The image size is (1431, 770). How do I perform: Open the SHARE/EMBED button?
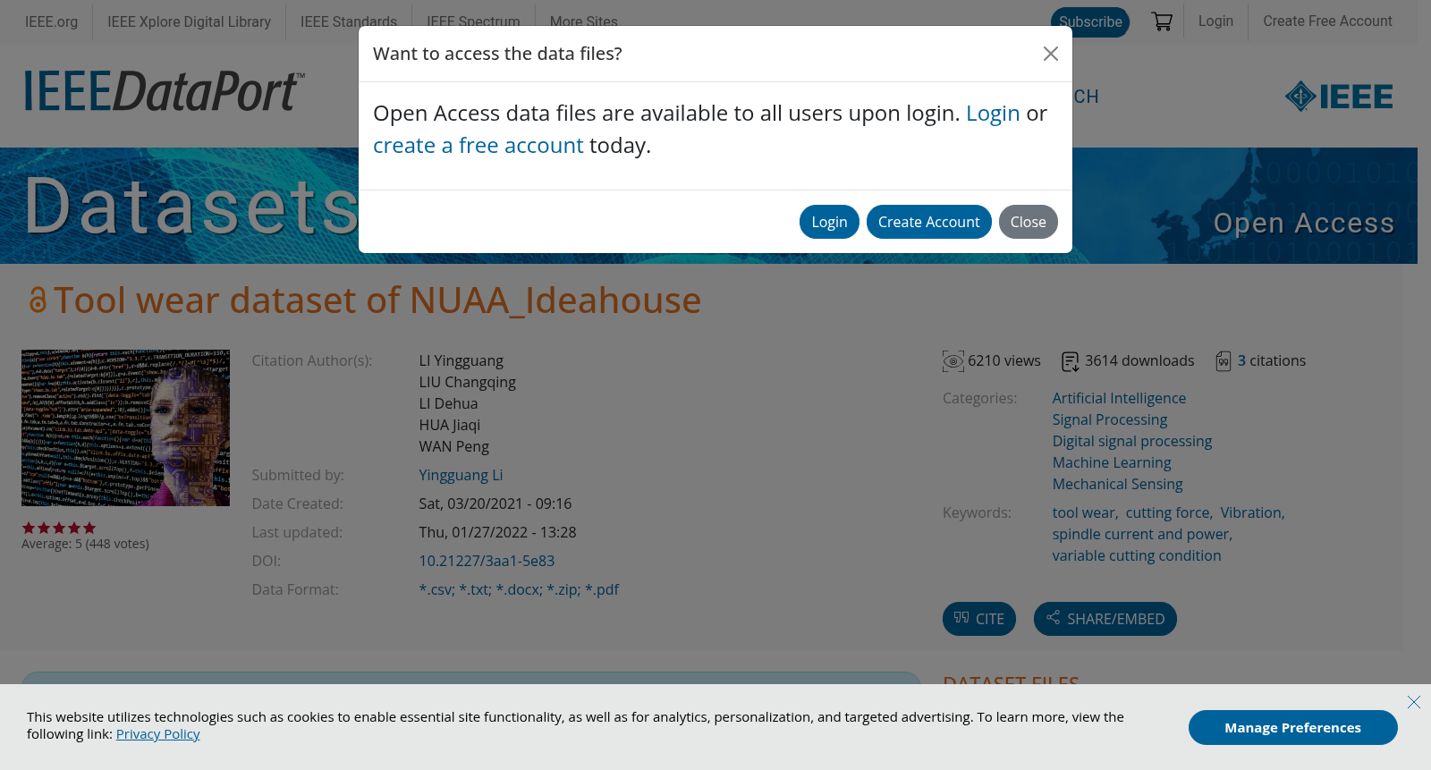click(x=1105, y=619)
